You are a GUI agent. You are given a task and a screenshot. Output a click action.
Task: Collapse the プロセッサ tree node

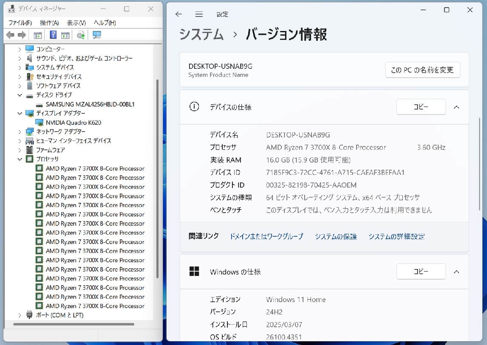click(20, 159)
